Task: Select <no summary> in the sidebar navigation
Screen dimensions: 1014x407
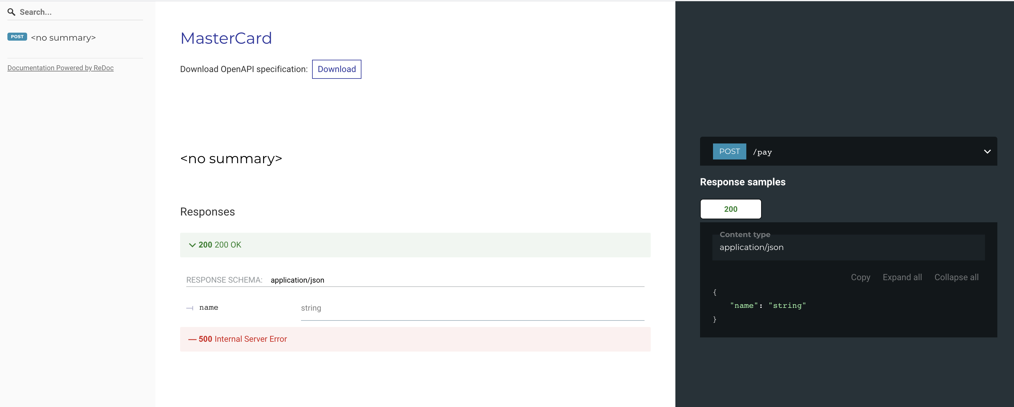Action: point(63,37)
